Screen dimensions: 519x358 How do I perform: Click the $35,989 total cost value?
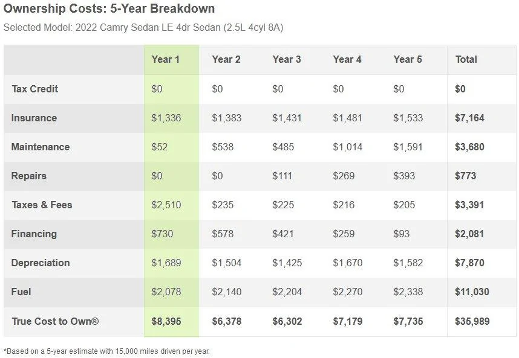pyautogui.click(x=472, y=321)
